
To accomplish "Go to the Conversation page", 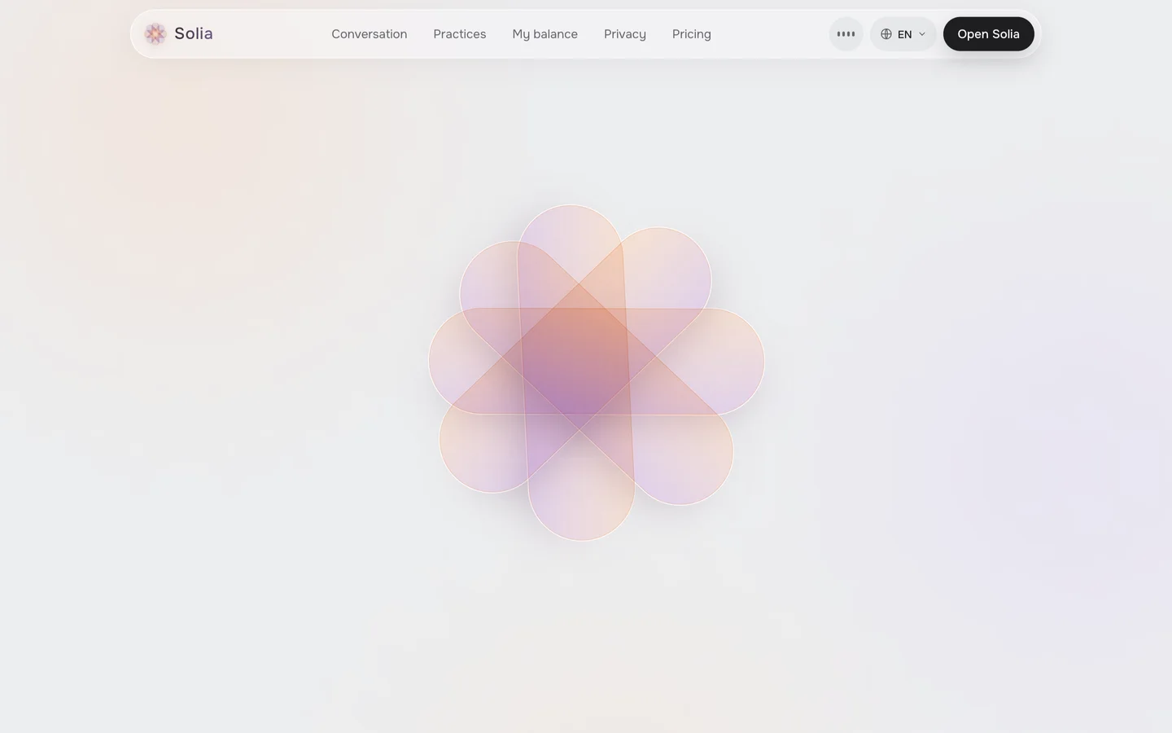I will pos(370,34).
